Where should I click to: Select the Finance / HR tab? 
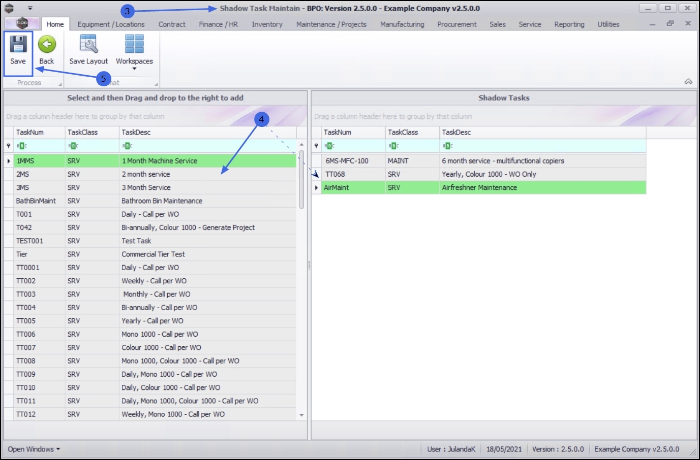pyautogui.click(x=219, y=24)
